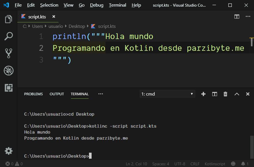Image resolution: width=254 pixels, height=167 pixels.
Task: Open the Debug menu
Action: [97, 5]
